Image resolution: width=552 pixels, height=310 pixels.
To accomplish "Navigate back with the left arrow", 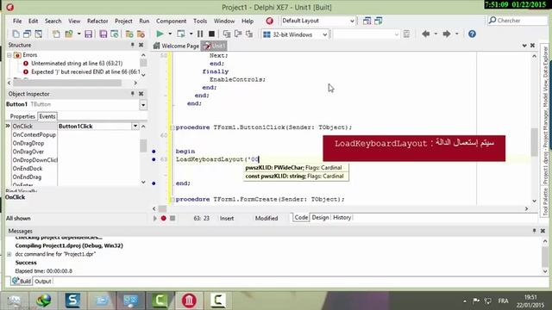I will [425, 34].
